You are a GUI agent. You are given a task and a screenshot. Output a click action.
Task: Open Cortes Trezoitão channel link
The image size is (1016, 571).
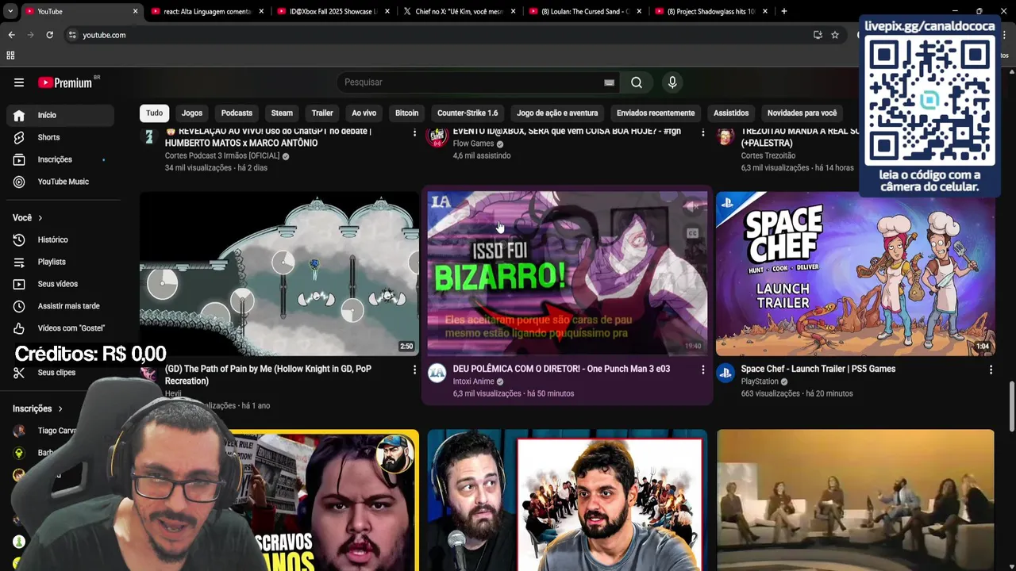(x=768, y=155)
